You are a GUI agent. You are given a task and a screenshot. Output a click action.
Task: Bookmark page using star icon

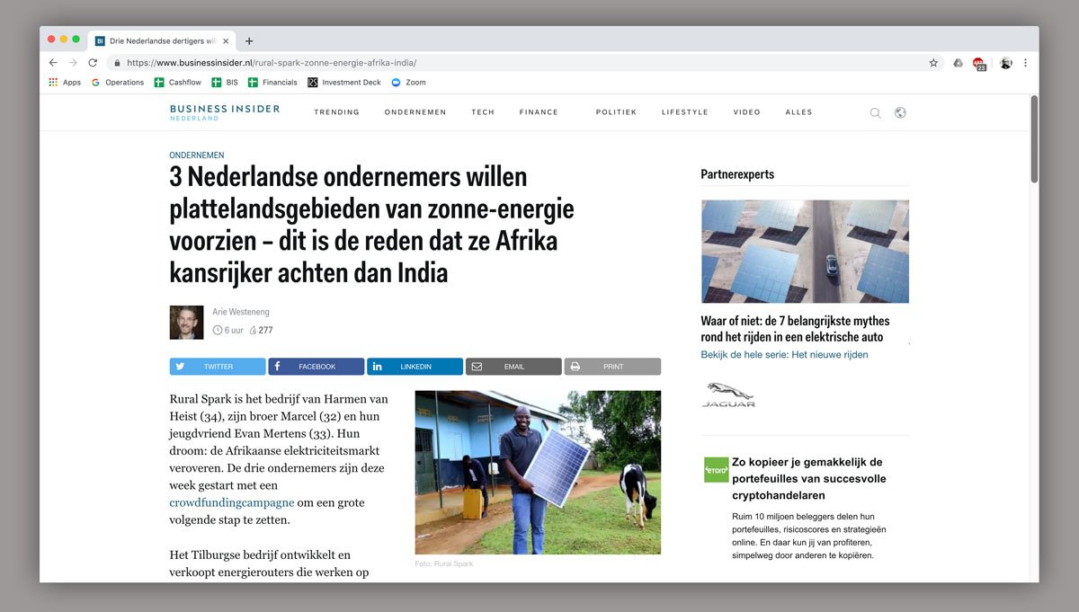933,63
